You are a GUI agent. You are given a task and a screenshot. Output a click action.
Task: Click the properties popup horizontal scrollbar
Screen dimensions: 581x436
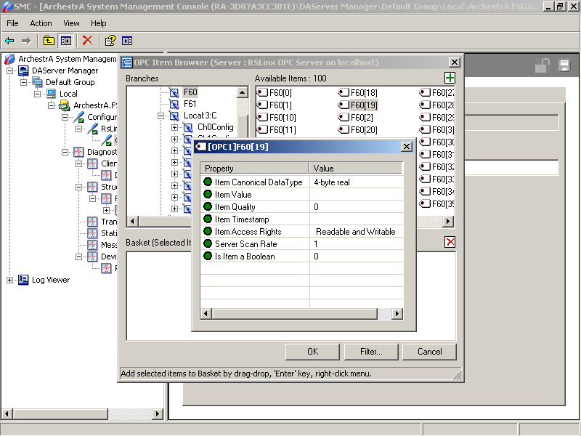[x=301, y=314]
